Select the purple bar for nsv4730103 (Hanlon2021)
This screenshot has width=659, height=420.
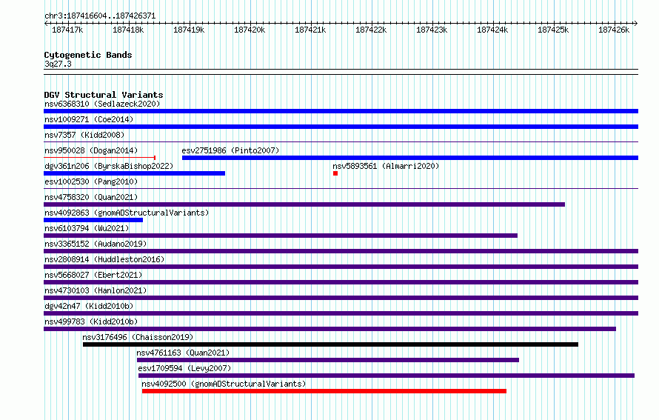click(x=341, y=298)
